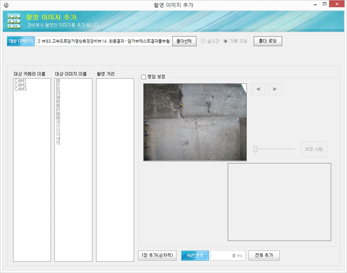Select image 08 in the image list

[x=58, y=114]
